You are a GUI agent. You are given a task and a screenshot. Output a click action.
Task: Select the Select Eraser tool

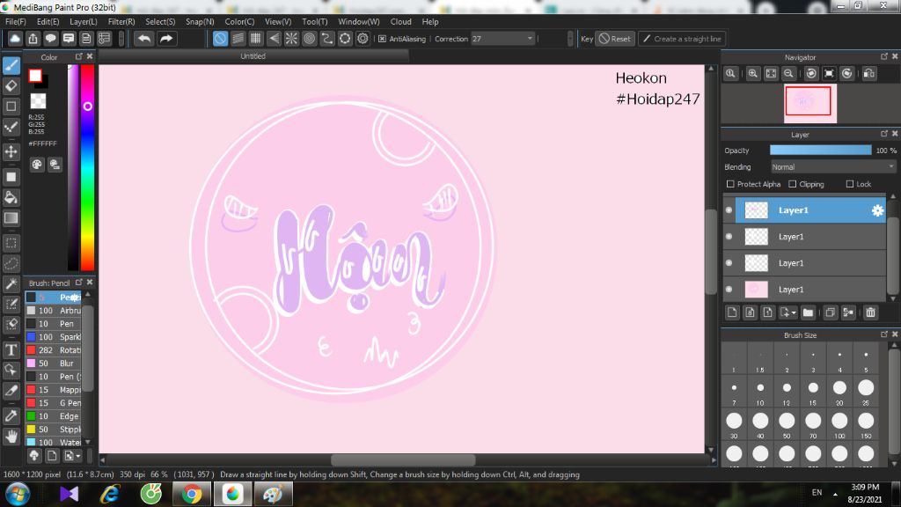click(11, 324)
